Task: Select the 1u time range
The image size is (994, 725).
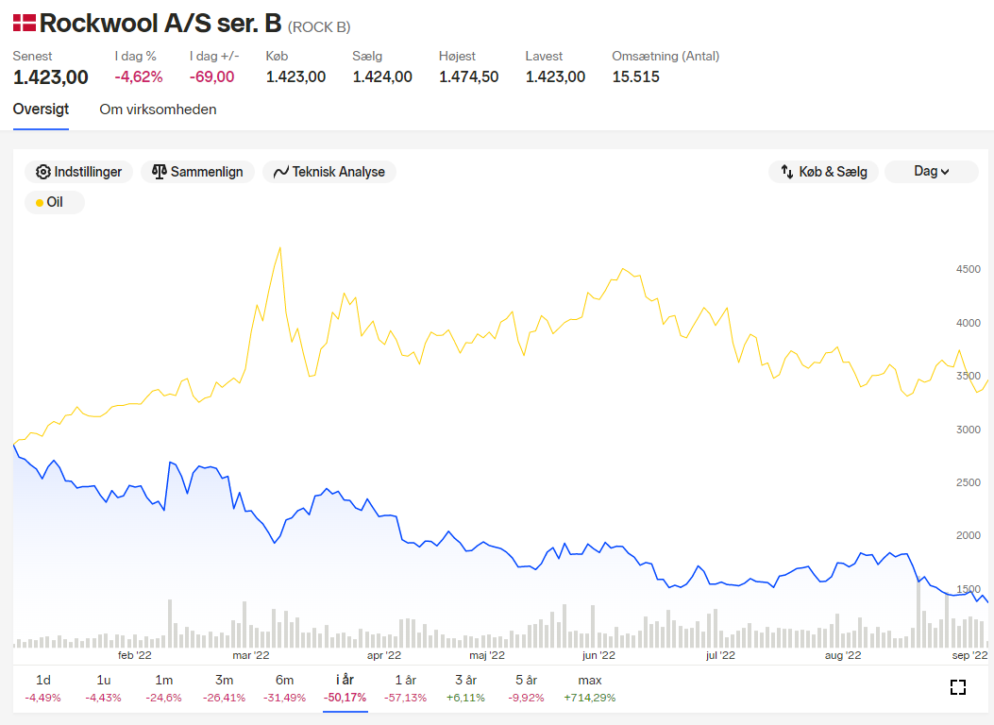Action: pos(103,687)
